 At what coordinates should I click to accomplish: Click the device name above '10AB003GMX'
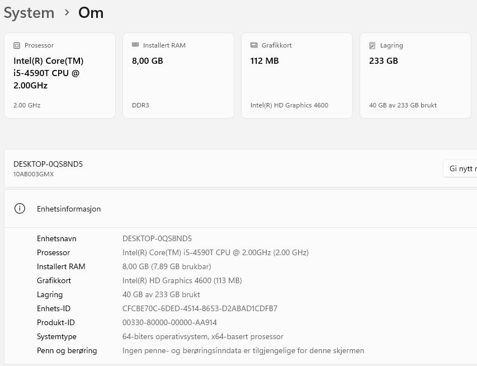click(48, 164)
